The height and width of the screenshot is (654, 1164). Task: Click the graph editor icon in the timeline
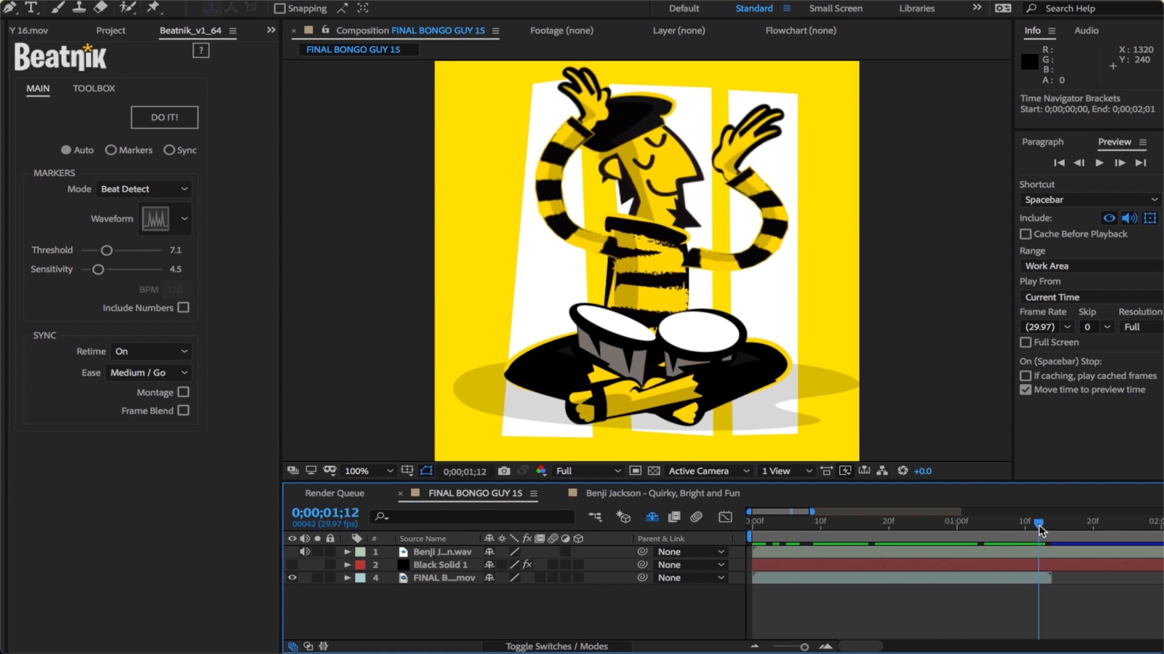[x=725, y=517]
